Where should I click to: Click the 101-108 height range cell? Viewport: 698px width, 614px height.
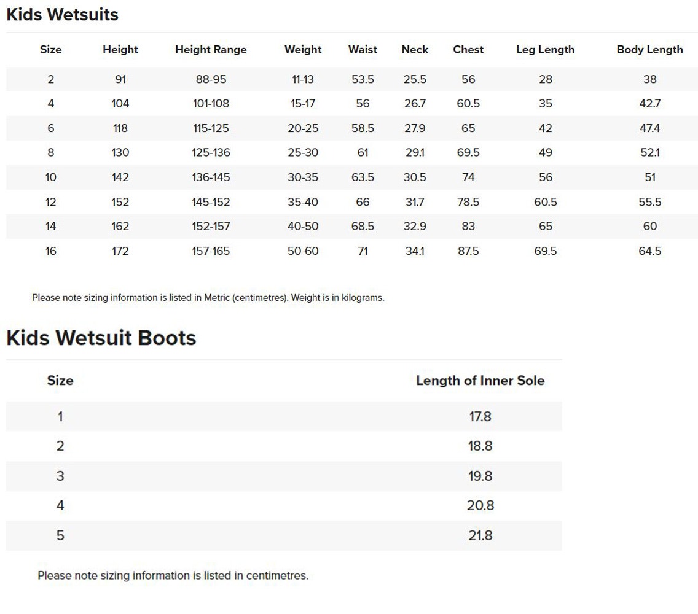point(211,104)
